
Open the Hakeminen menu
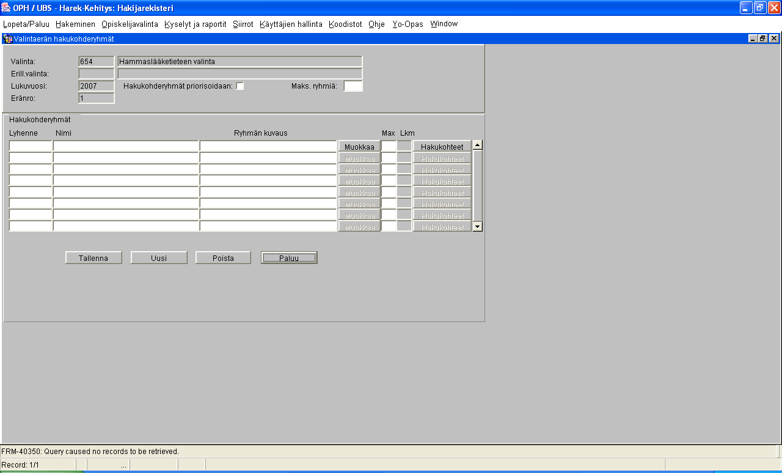pyautogui.click(x=75, y=24)
